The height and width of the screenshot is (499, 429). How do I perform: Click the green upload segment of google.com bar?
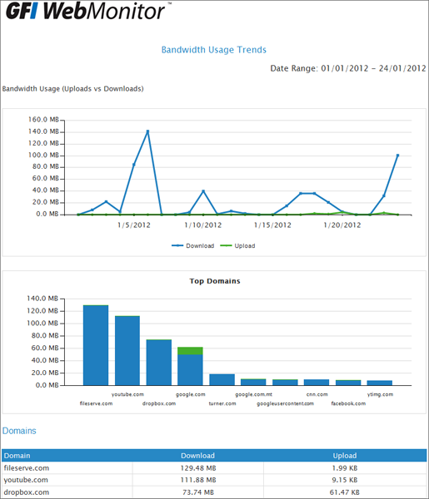(x=190, y=351)
